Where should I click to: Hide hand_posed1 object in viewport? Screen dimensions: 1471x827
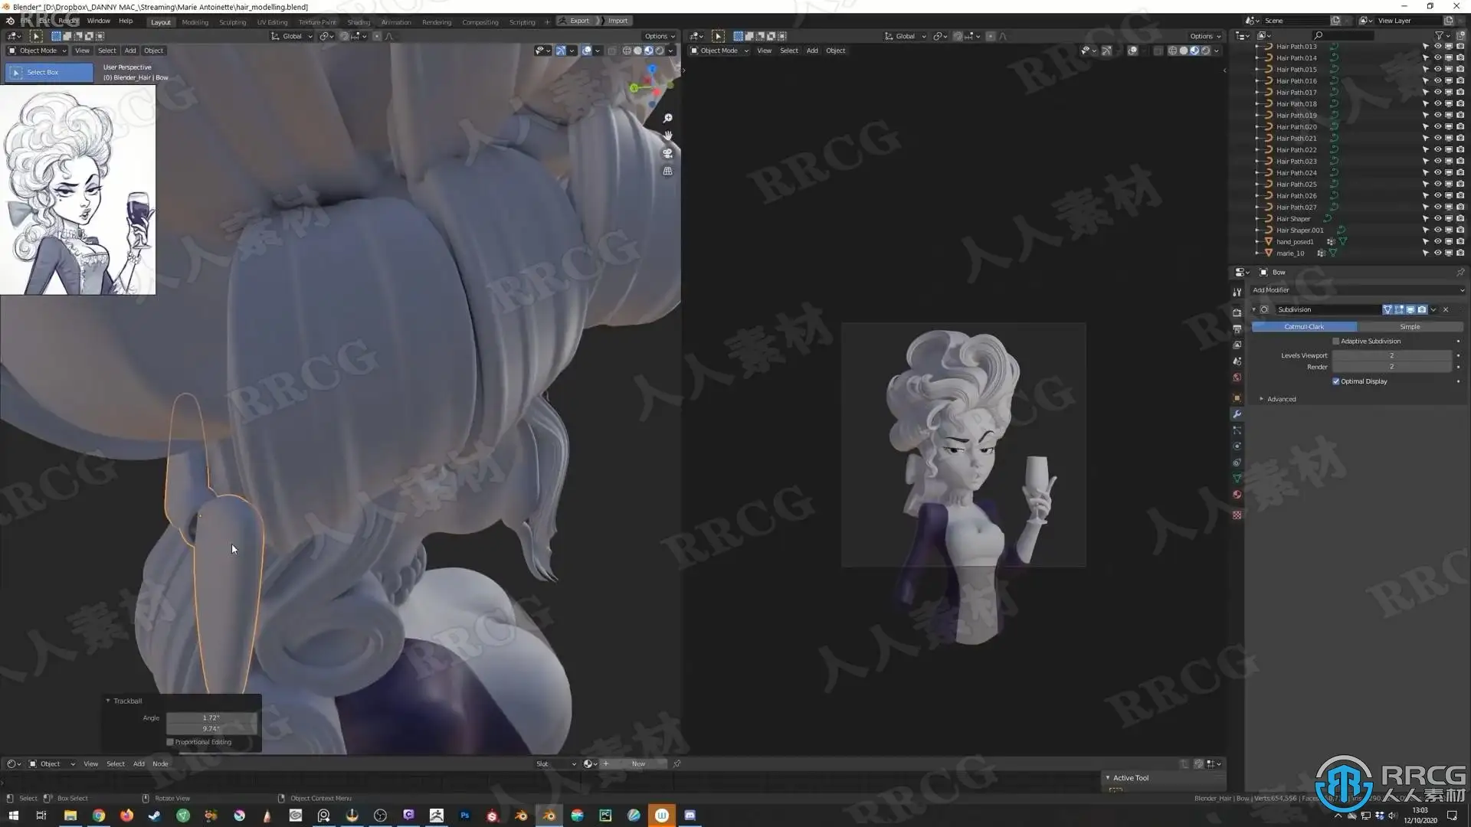pyautogui.click(x=1437, y=242)
